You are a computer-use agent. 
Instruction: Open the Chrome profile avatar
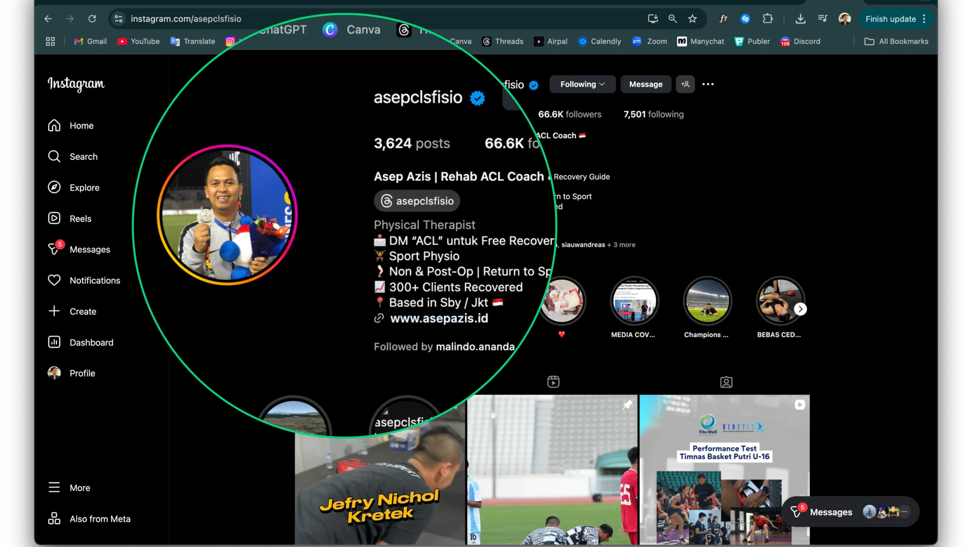[x=845, y=19]
